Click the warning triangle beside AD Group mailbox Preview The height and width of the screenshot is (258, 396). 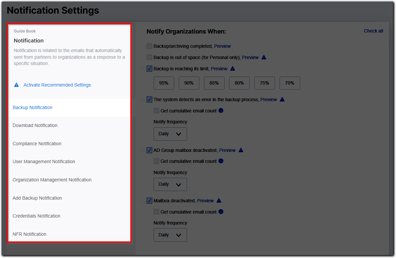point(241,150)
